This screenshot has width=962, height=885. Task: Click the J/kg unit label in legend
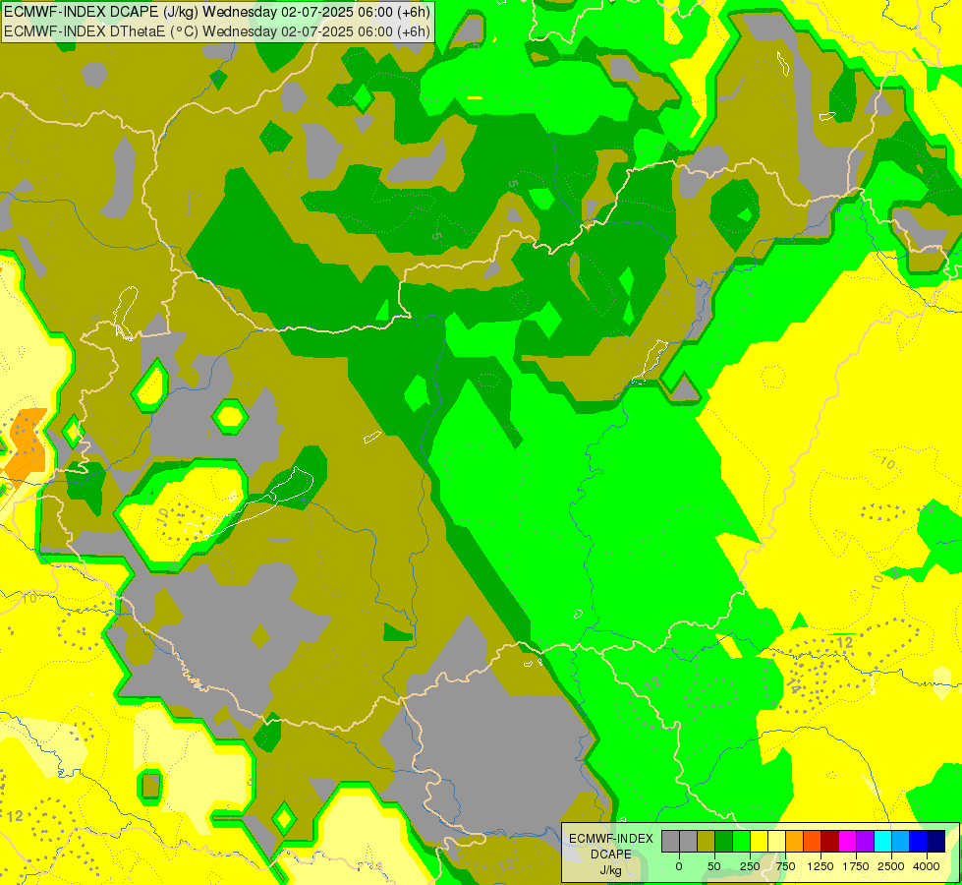click(611, 870)
